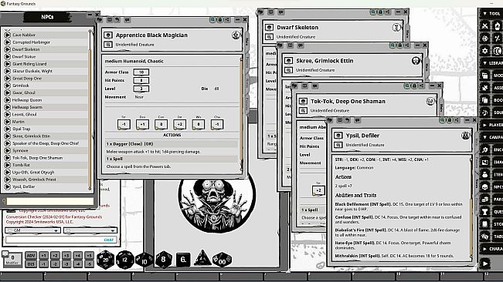
Task: Open the Tables icon in campaign sidebar
Action: point(485,237)
